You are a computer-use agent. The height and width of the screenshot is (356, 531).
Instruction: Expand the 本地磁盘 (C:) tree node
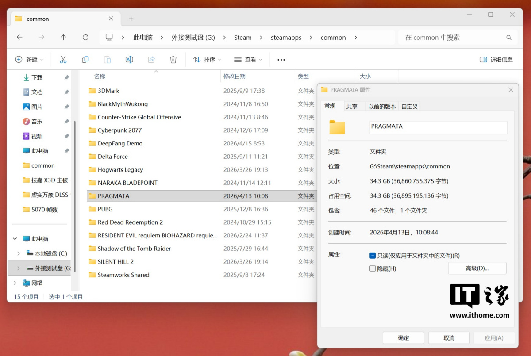pyautogui.click(x=18, y=253)
